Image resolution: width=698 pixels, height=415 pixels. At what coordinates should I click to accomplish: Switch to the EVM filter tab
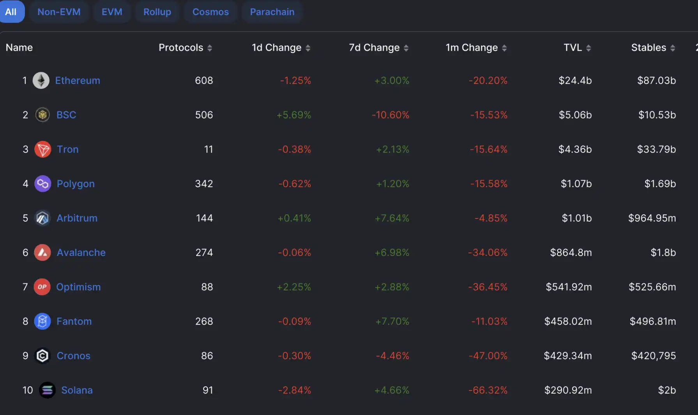112,12
